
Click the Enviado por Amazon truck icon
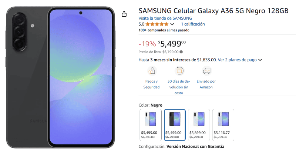point(206,70)
